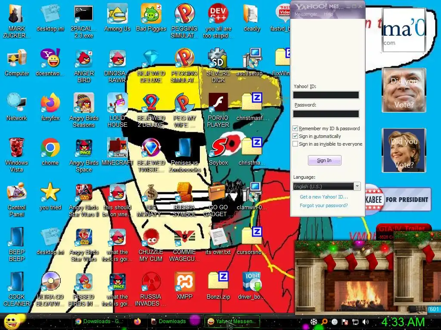Follow the 'Get a new Yahoo! ID...' link
Screen dimensions: 441x330
click(x=324, y=197)
